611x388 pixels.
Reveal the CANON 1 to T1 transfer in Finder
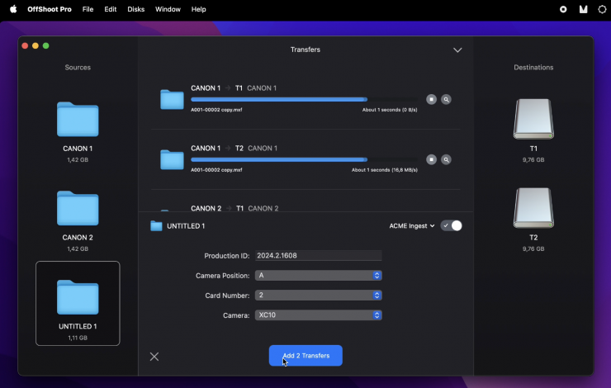[446, 99]
